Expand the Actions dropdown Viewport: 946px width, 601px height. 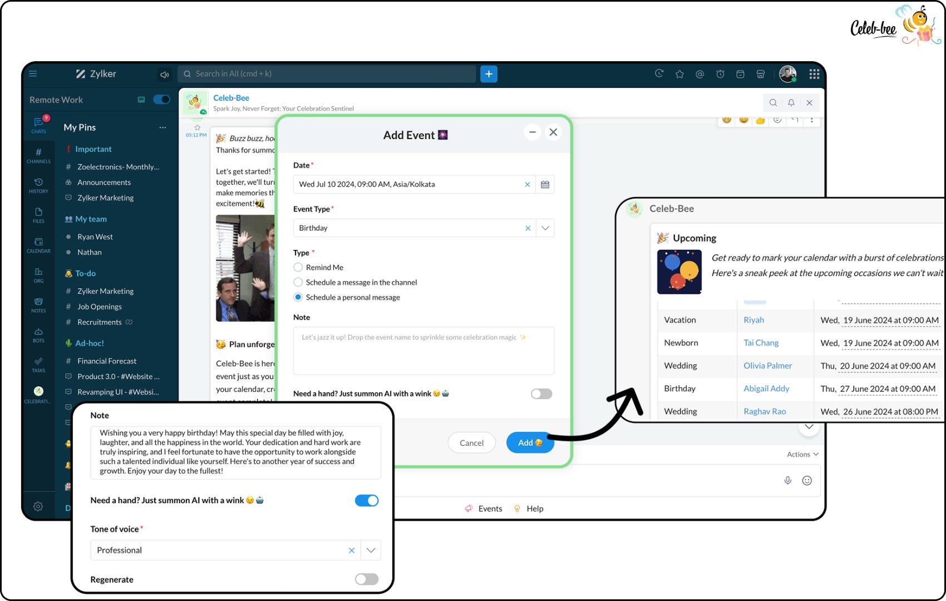coord(802,454)
